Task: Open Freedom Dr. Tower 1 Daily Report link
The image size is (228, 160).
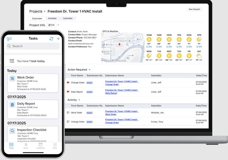Action: point(122,92)
